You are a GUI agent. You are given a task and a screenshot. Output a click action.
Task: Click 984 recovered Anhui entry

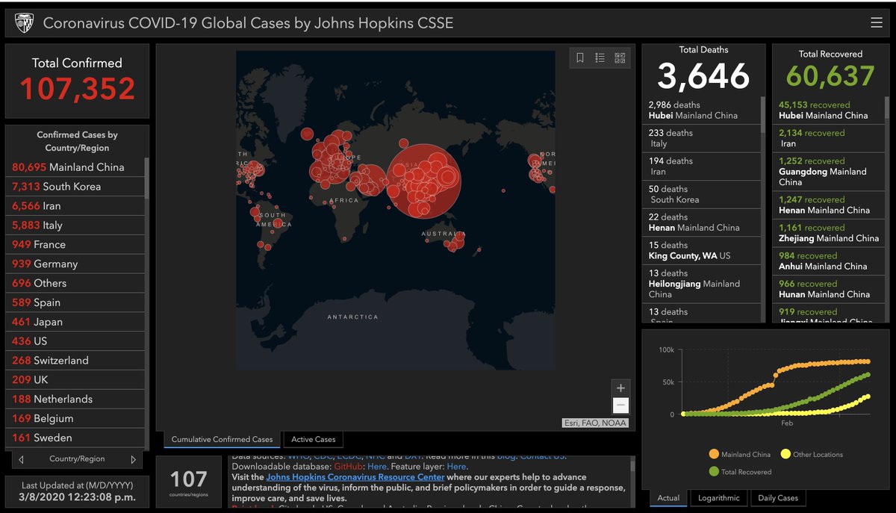coord(829,261)
